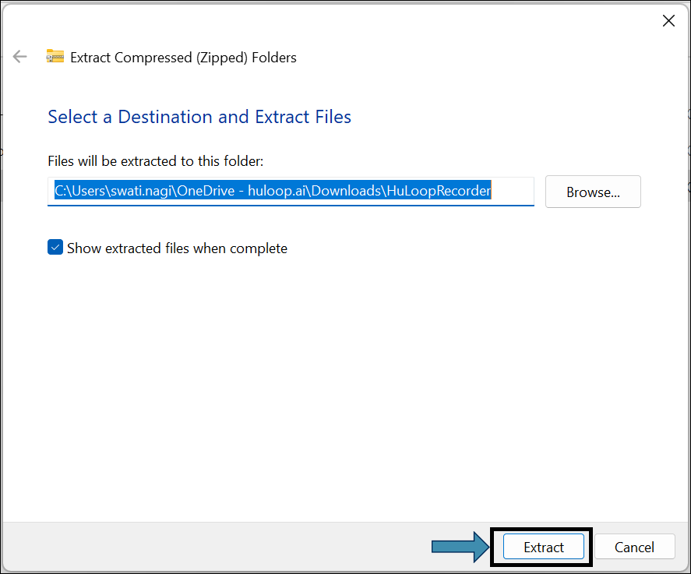This screenshot has width=691, height=574.
Task: Uncheck the Show extracted files checkbox
Action: click(x=55, y=248)
